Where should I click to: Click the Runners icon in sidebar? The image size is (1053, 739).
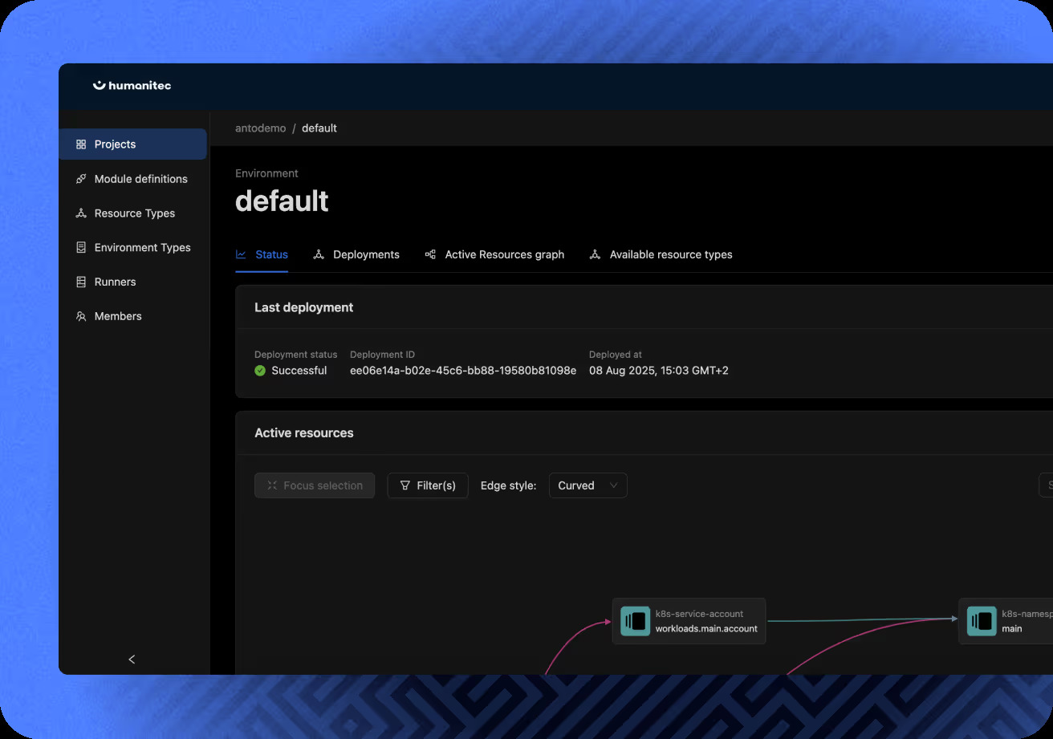coord(80,282)
